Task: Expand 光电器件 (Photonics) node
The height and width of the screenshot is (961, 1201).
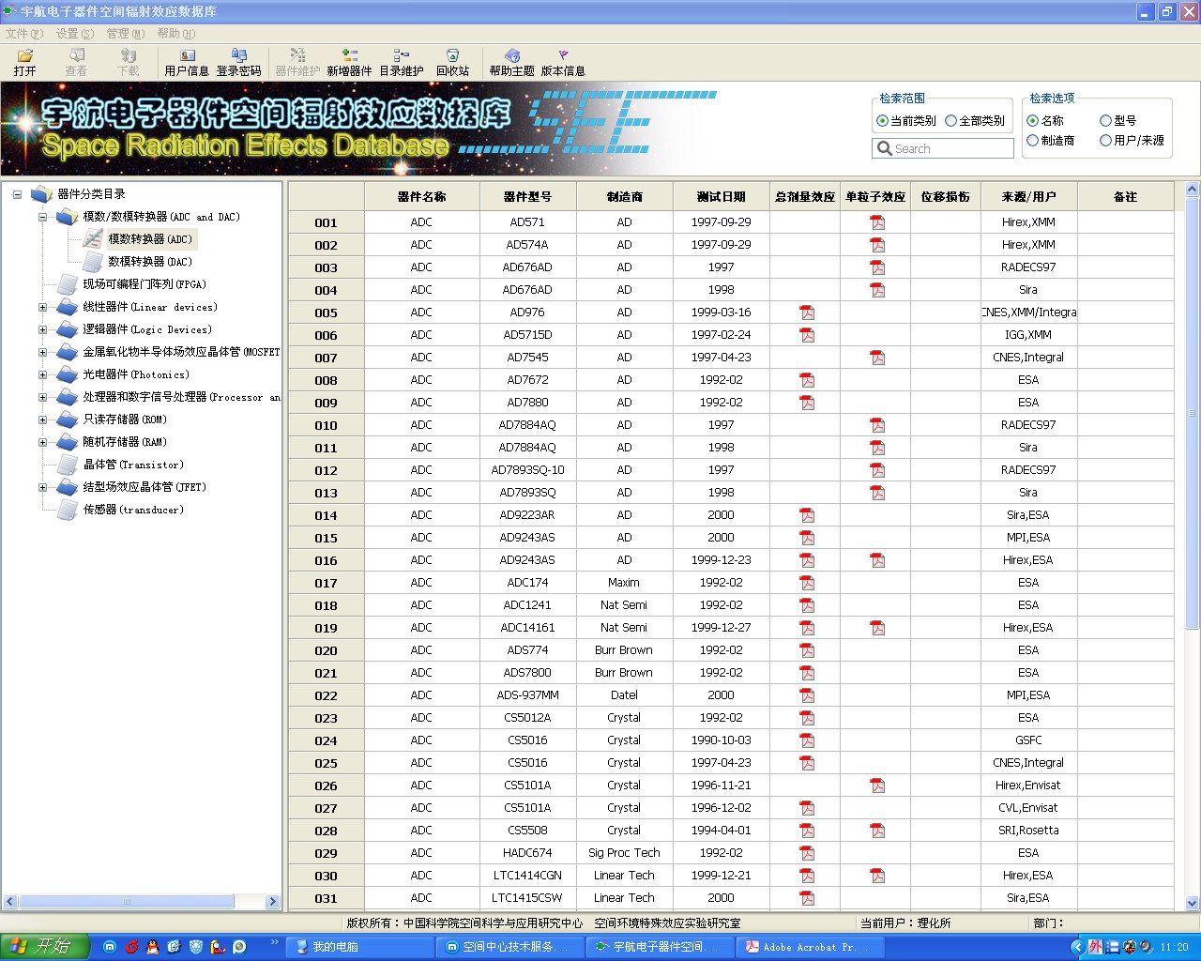Action: [42, 374]
